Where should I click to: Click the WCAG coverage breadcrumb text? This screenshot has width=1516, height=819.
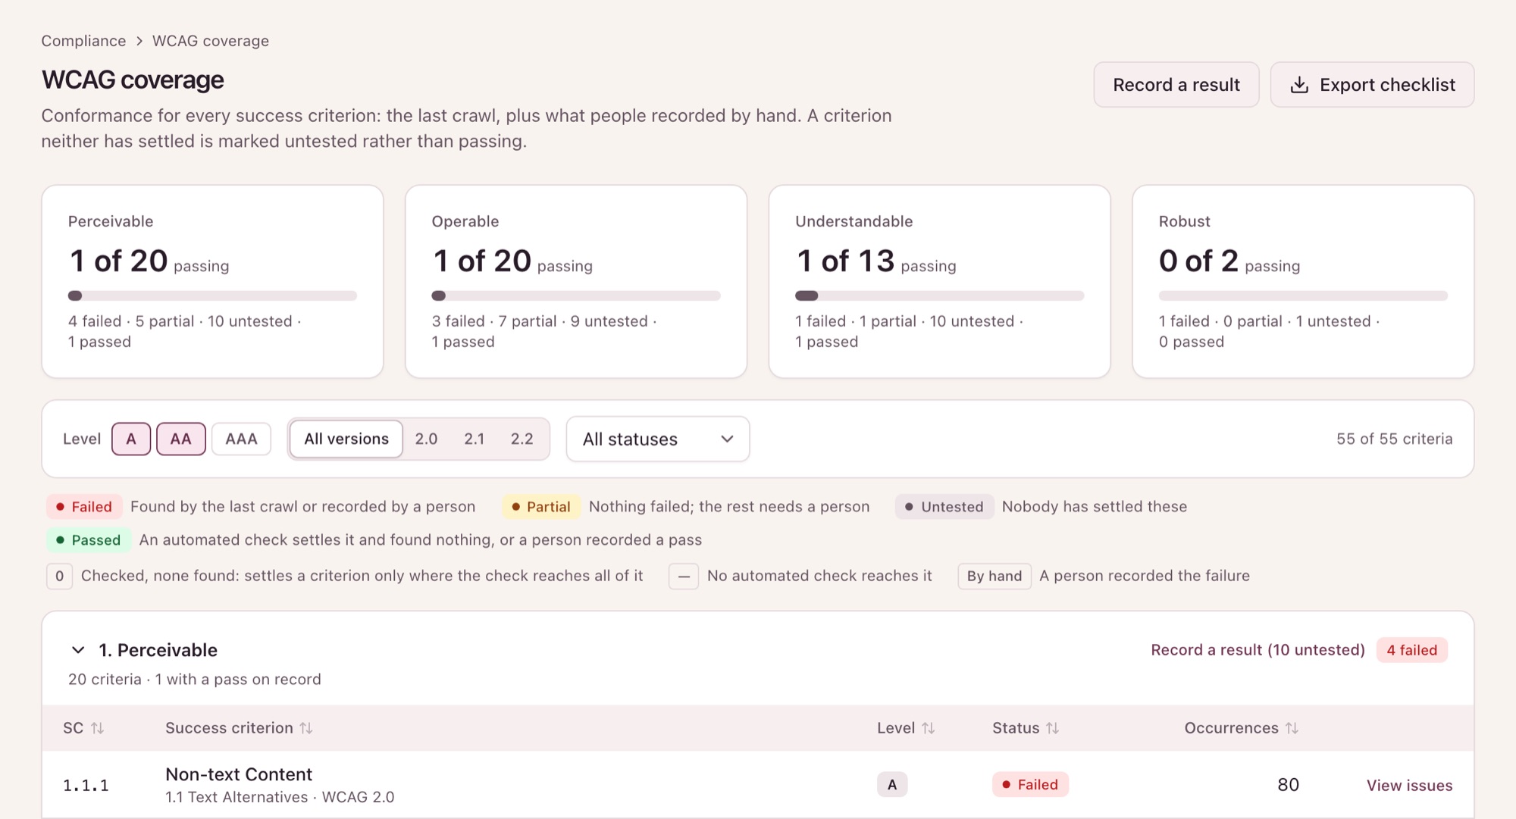pyautogui.click(x=211, y=41)
